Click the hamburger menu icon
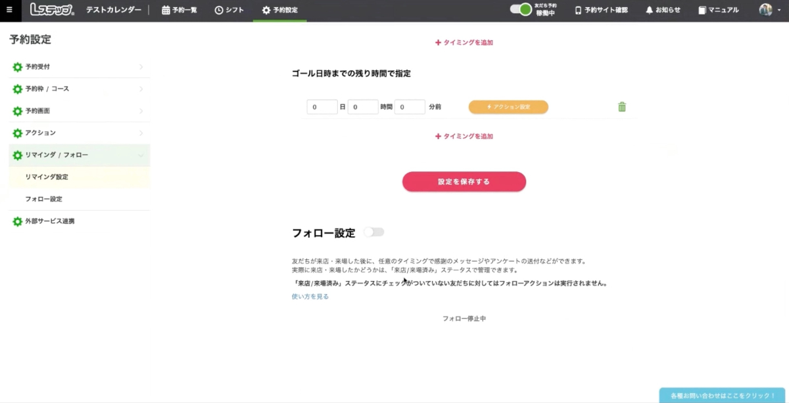The image size is (789, 403). [9, 10]
